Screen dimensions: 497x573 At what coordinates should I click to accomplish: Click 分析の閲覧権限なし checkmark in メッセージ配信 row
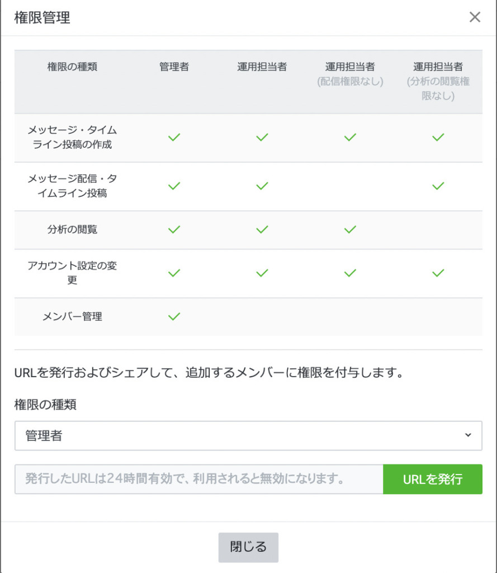438,186
